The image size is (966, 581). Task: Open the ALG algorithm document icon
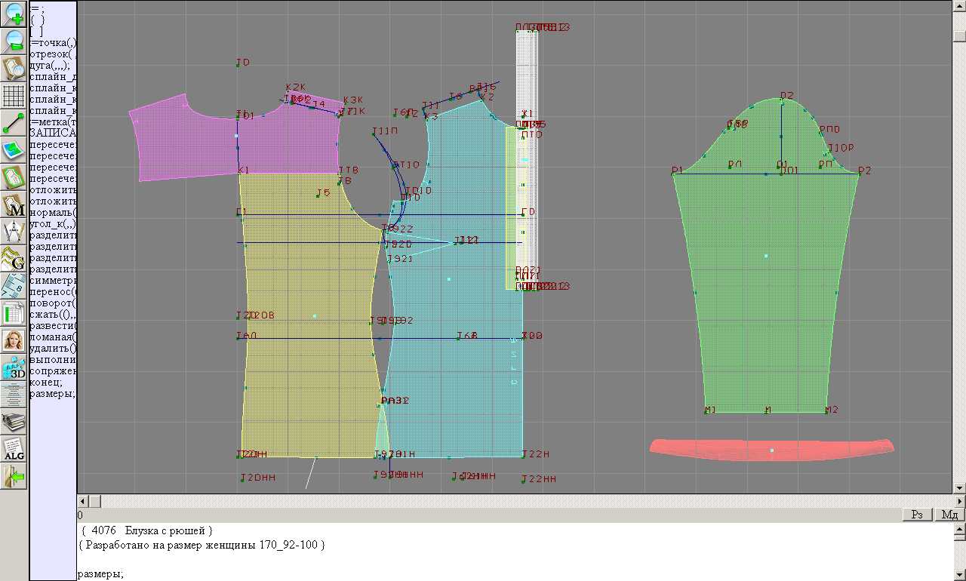click(14, 449)
